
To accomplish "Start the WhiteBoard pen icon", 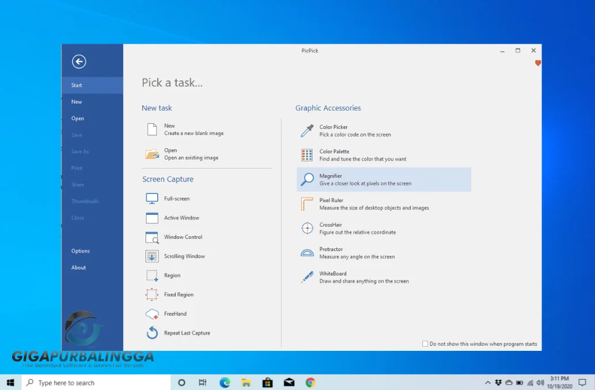I will click(307, 277).
